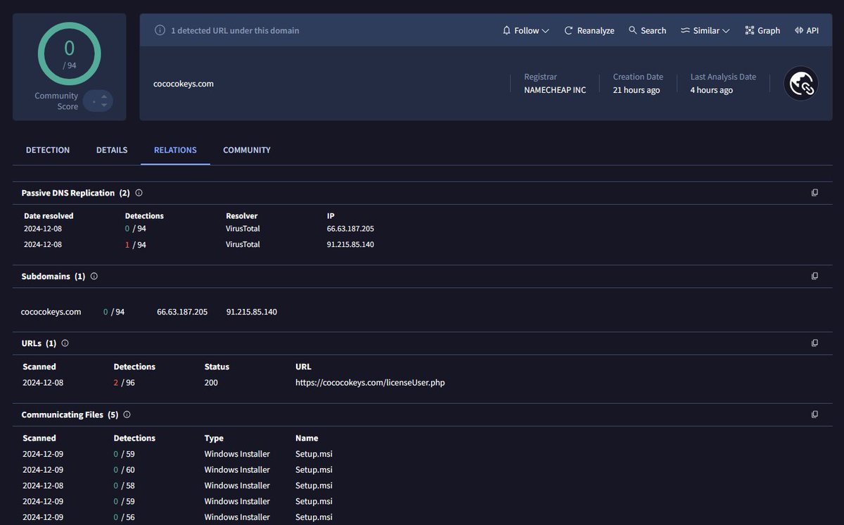Click the 0 / 58 detections cell

(124, 486)
